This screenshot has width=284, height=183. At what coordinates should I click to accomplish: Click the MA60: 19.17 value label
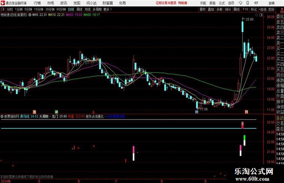pyautogui.click(x=92, y=15)
